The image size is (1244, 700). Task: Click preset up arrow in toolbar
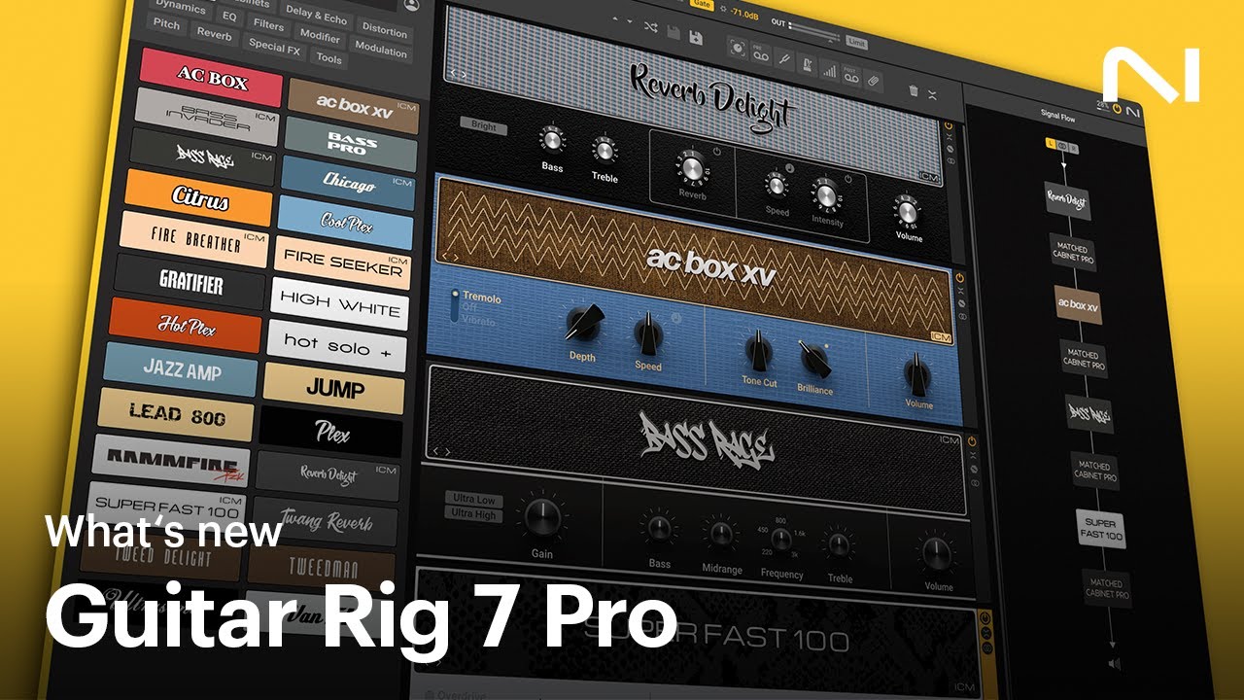(x=614, y=18)
